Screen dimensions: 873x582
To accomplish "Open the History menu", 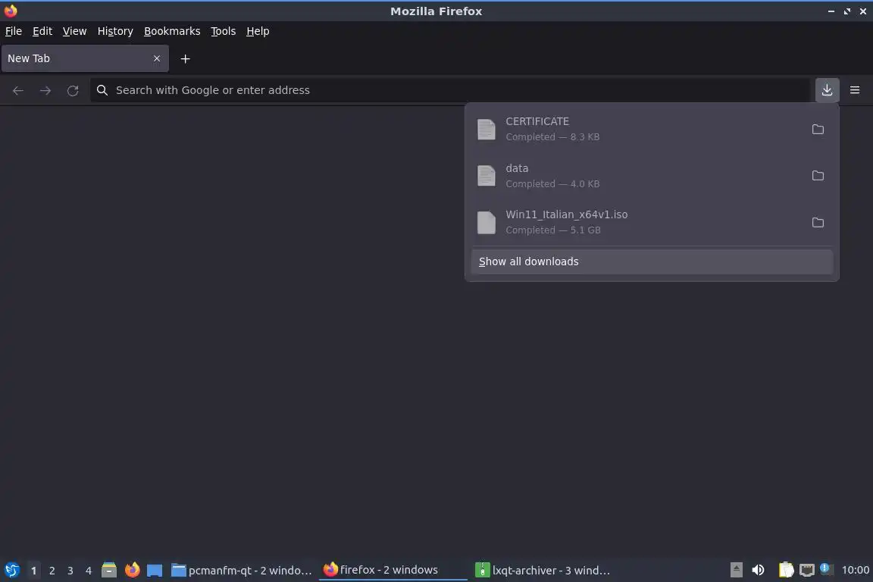I will pos(115,31).
